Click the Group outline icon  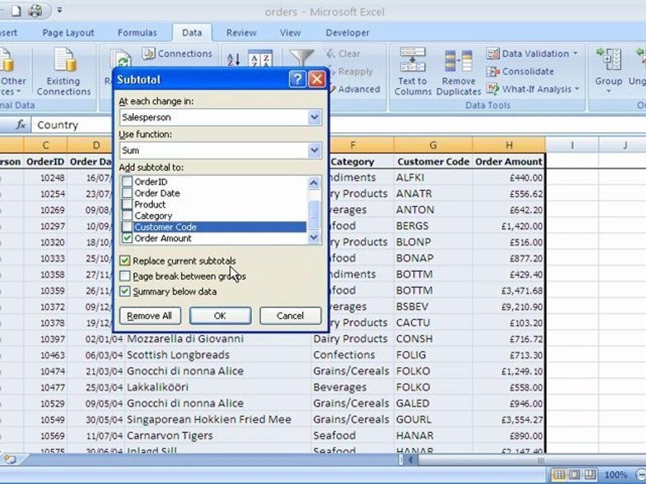609,58
